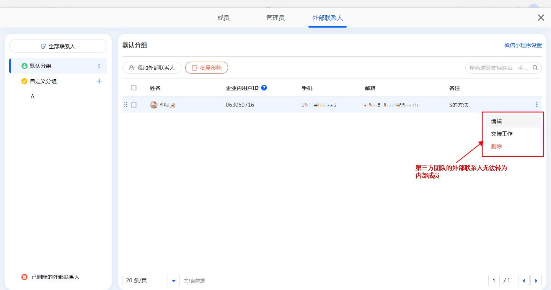Image resolution: width=551 pixels, height=290 pixels.
Task: Click the help icon beside 企业内用户ID
Action: [264, 88]
